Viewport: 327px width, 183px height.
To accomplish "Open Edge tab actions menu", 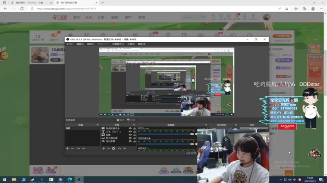I will tap(4, 3).
